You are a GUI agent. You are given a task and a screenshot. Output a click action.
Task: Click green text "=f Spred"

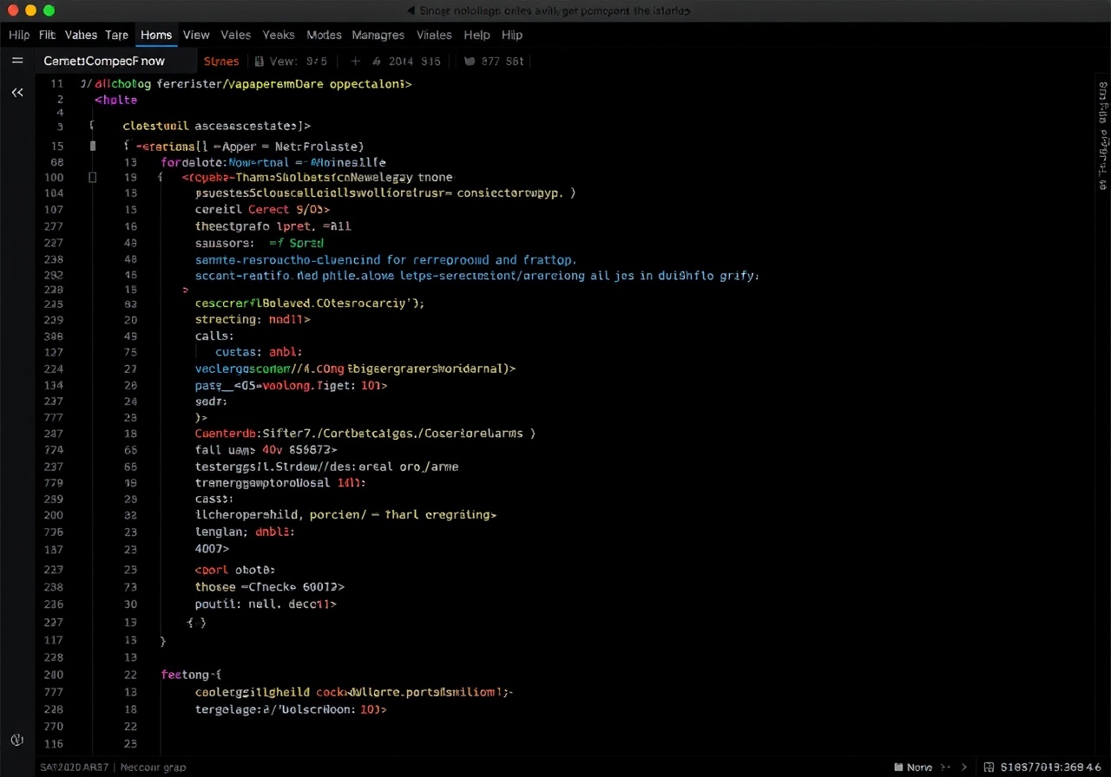[x=296, y=244]
